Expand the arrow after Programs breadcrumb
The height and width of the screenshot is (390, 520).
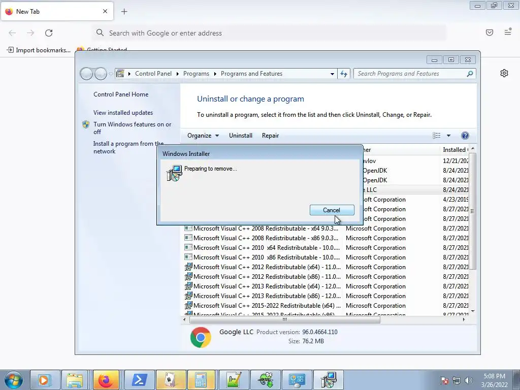(x=215, y=74)
